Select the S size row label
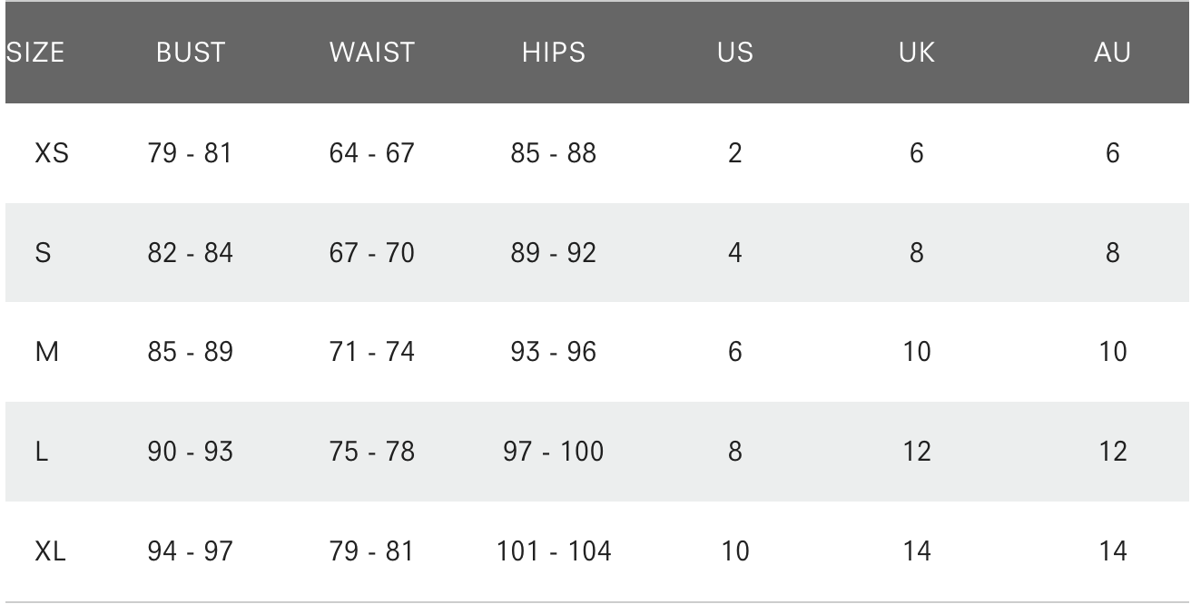This screenshot has height=604, width=1191. [x=43, y=253]
